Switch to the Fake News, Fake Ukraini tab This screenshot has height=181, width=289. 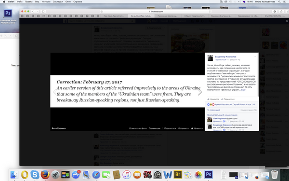pos(114,16)
